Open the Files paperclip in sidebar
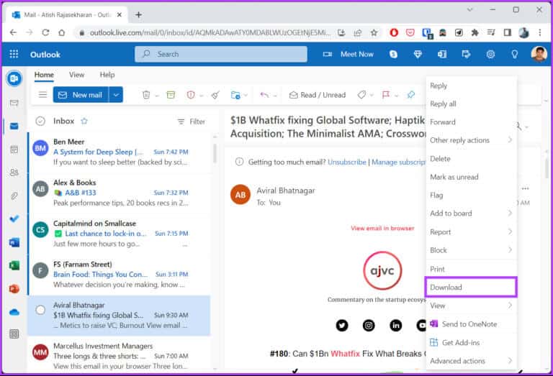This screenshot has height=376, width=553. tap(14, 196)
